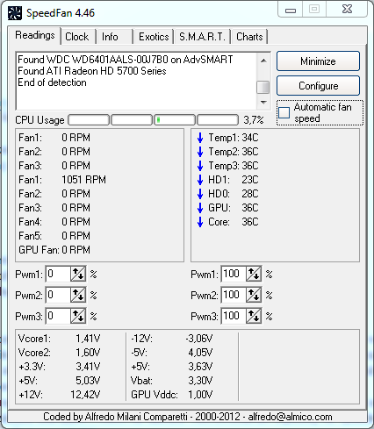Enable the Automatic fan speed checkbox
374x429 pixels.
(284, 112)
